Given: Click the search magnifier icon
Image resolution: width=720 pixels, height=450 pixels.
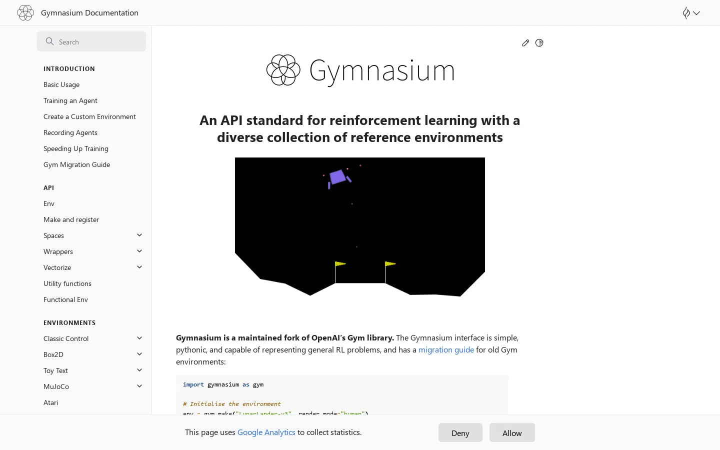Looking at the screenshot, I should tap(49, 41).
